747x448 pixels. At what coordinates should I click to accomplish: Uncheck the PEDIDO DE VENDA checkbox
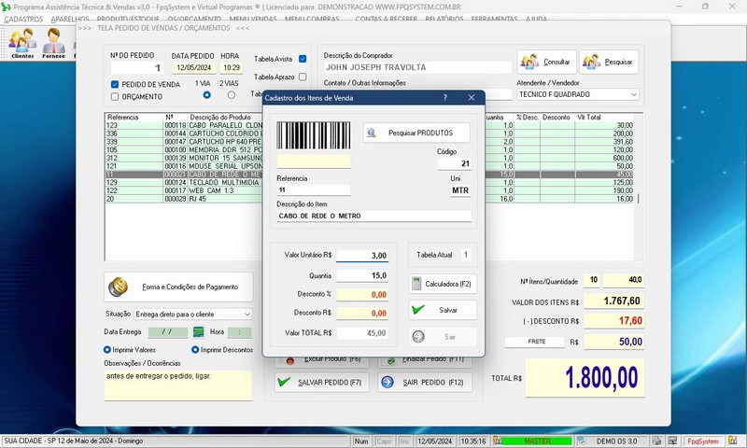(x=114, y=84)
